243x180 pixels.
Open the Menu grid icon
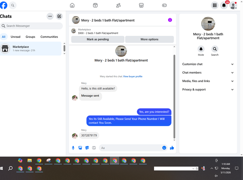click(x=215, y=5)
